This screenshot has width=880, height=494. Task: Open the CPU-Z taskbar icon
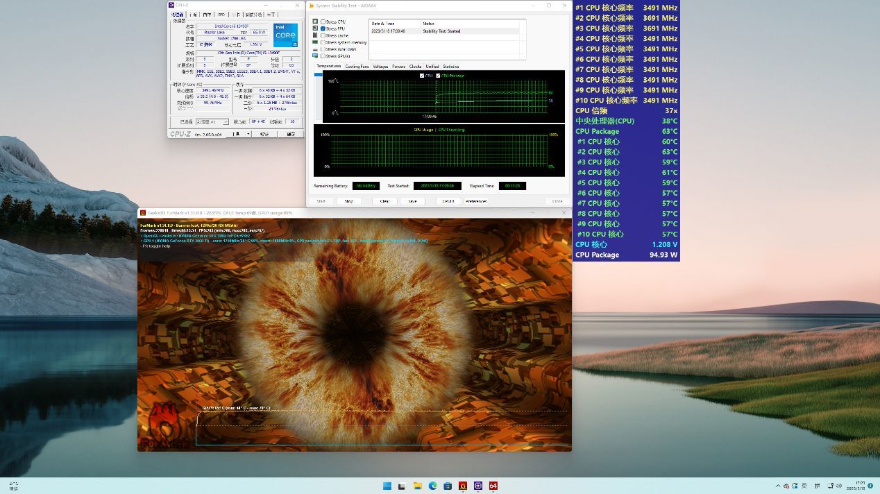click(478, 486)
